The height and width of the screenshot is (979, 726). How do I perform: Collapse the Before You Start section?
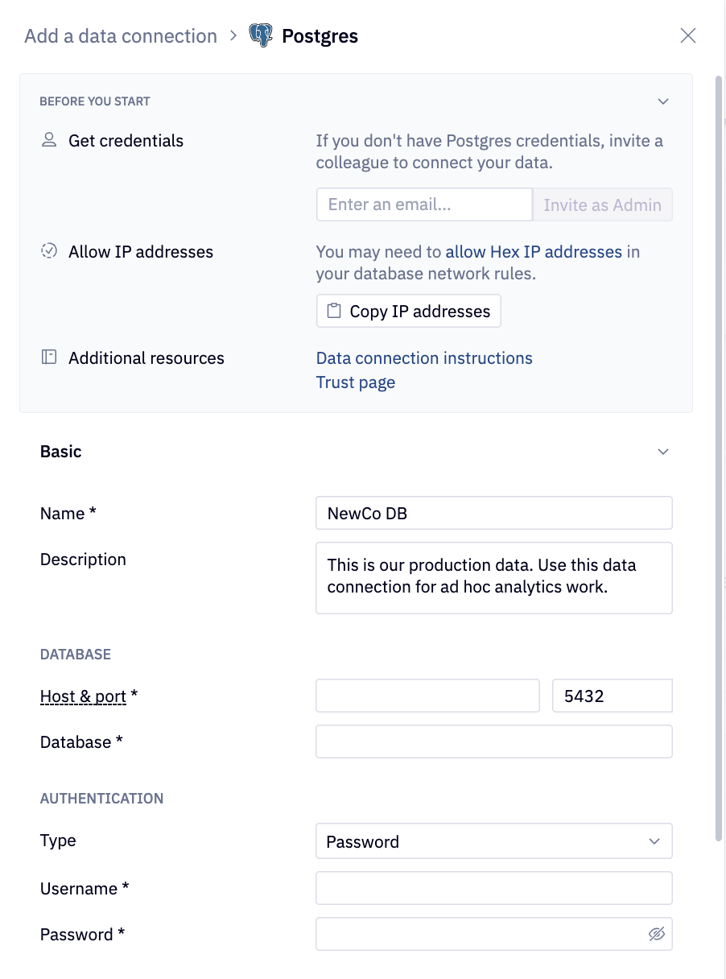[x=663, y=101]
